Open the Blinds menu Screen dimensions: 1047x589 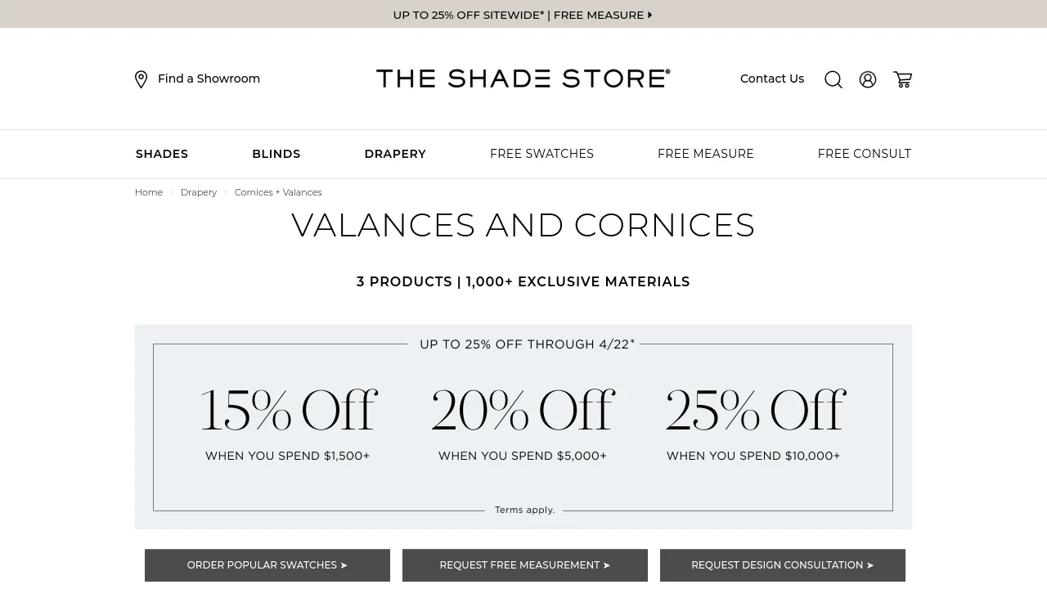tap(276, 154)
